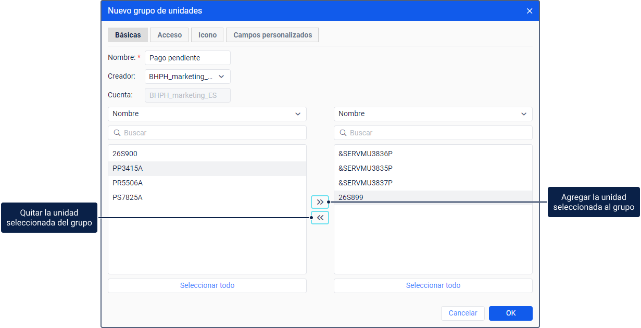Select unit PR5506A in the left list
The width and height of the screenshot is (641, 328).
(x=128, y=183)
